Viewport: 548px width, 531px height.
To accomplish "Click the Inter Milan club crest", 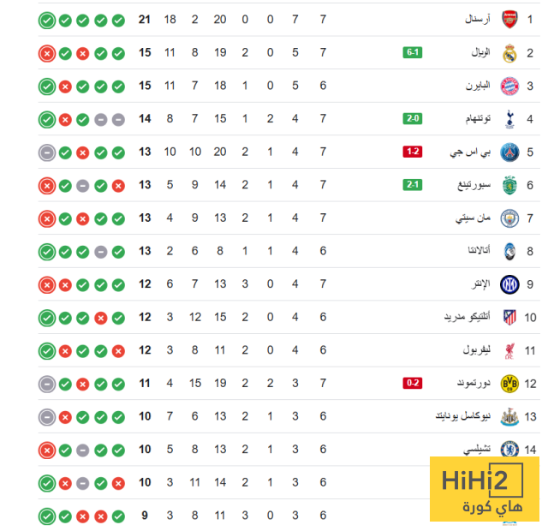I will coord(509,283).
